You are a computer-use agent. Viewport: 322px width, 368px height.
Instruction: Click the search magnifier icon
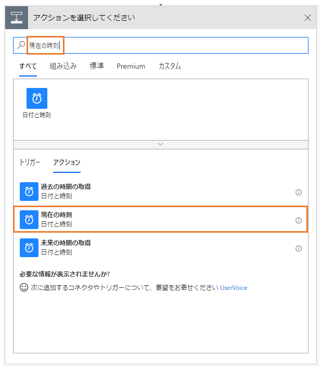[x=21, y=45]
